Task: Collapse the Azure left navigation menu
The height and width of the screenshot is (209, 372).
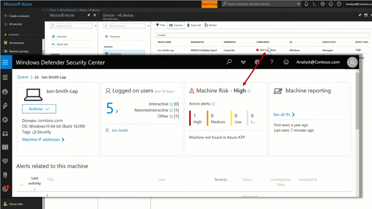Action: 43,10
